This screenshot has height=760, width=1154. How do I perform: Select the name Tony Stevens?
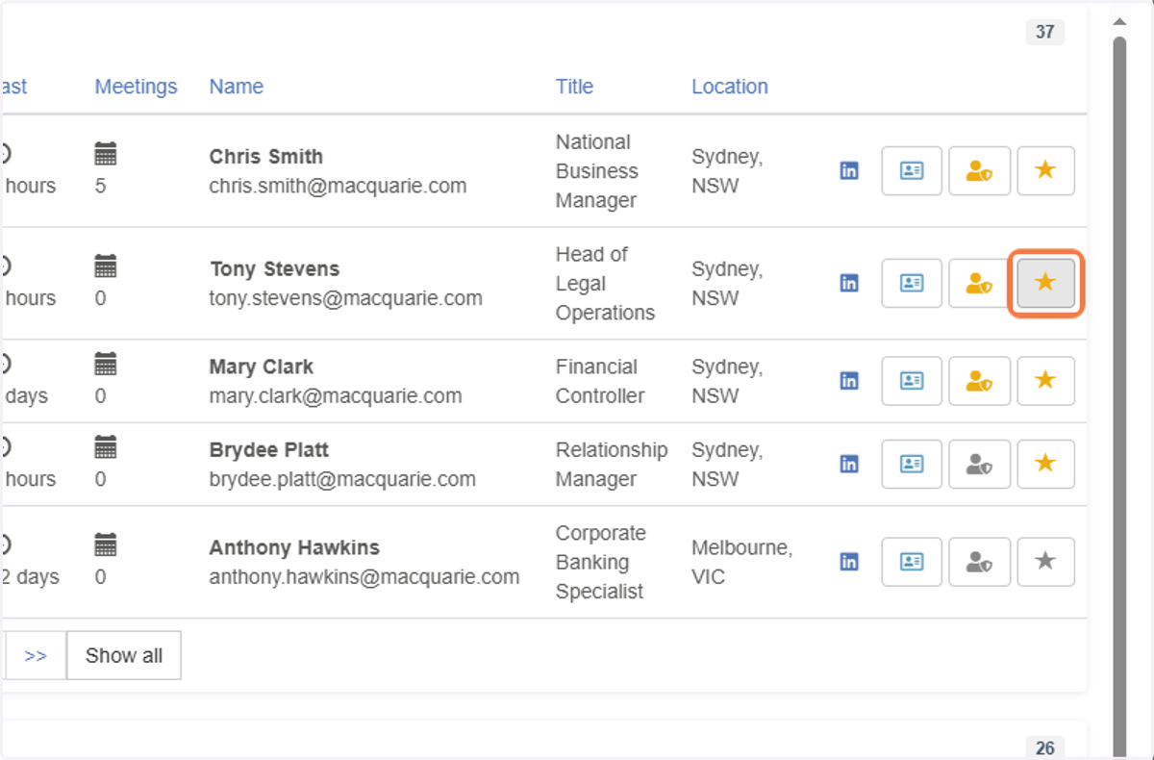pyautogui.click(x=274, y=269)
